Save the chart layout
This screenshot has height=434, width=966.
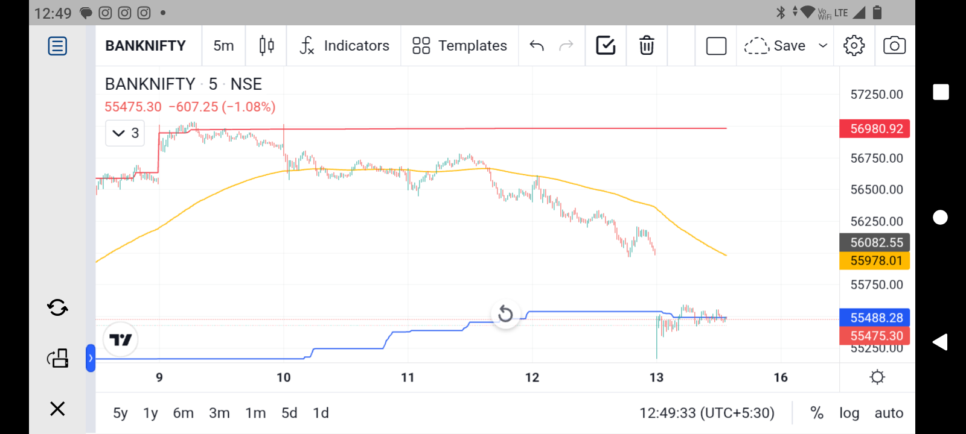(775, 46)
